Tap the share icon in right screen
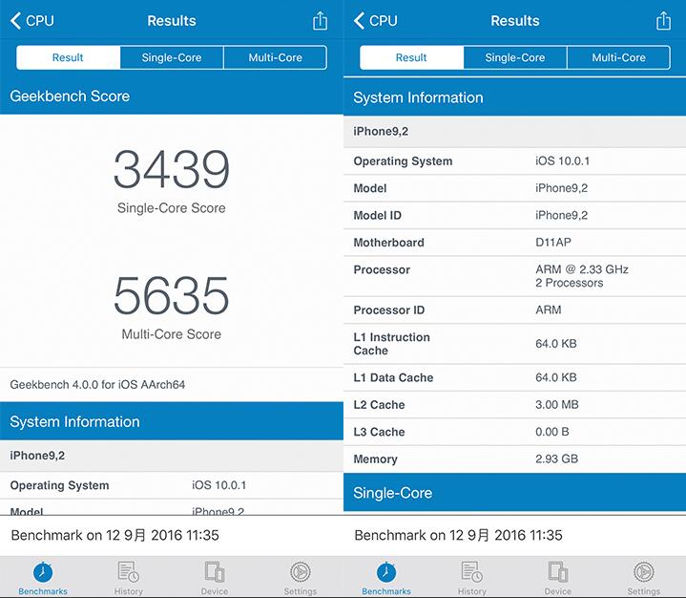The height and width of the screenshot is (598, 686). (663, 21)
